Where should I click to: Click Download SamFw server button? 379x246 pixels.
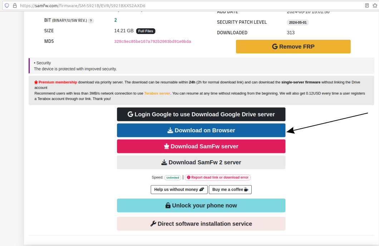point(201,146)
